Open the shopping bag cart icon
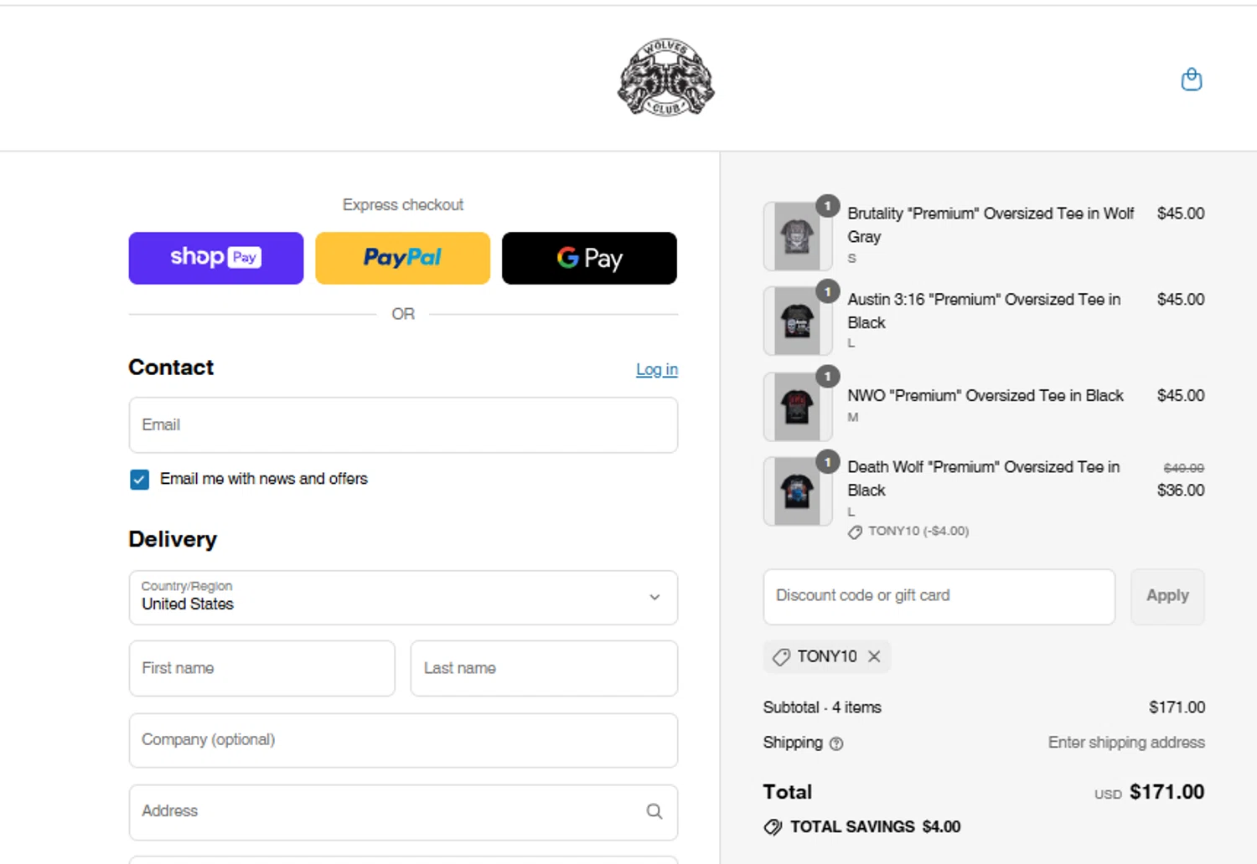The image size is (1257, 864). click(x=1191, y=80)
